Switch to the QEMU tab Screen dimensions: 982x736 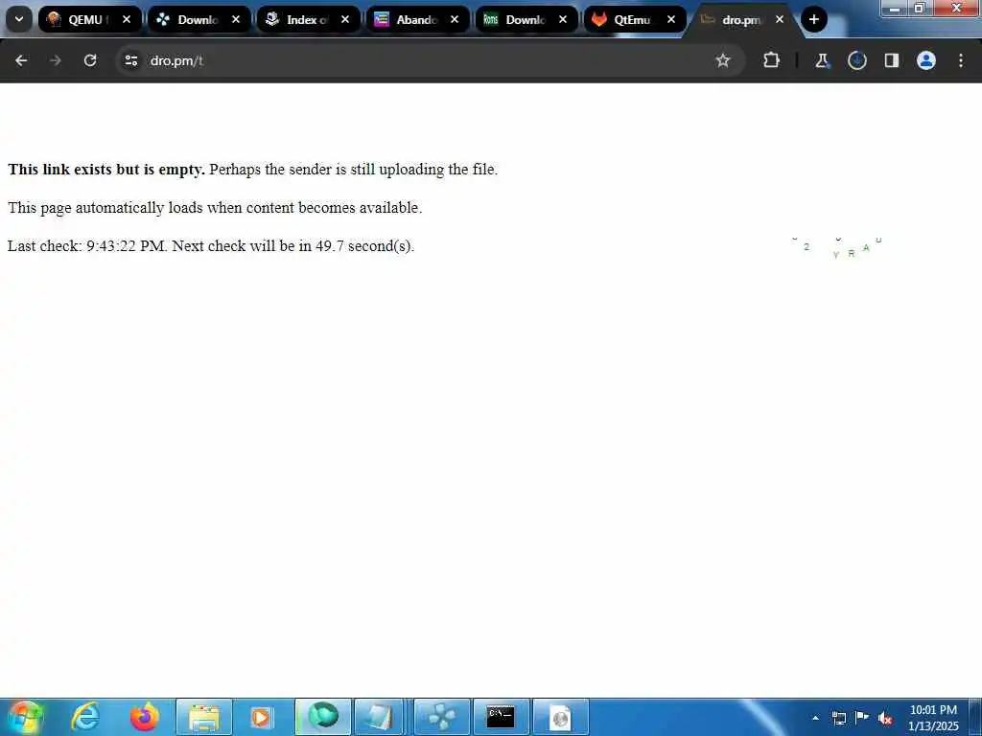click(x=89, y=19)
